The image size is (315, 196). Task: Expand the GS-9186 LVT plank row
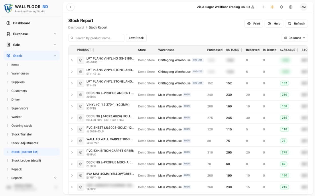[72, 60]
